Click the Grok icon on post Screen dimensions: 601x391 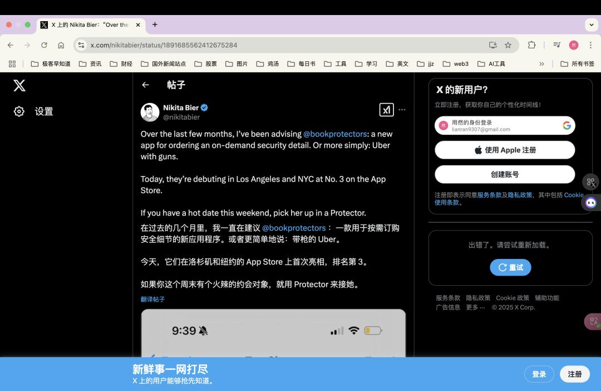tap(386, 110)
